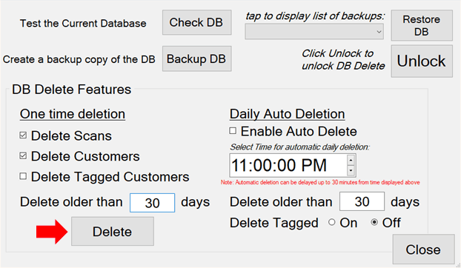Uncheck the Delete Customers checkbox
The width and height of the screenshot is (461, 268).
[23, 156]
